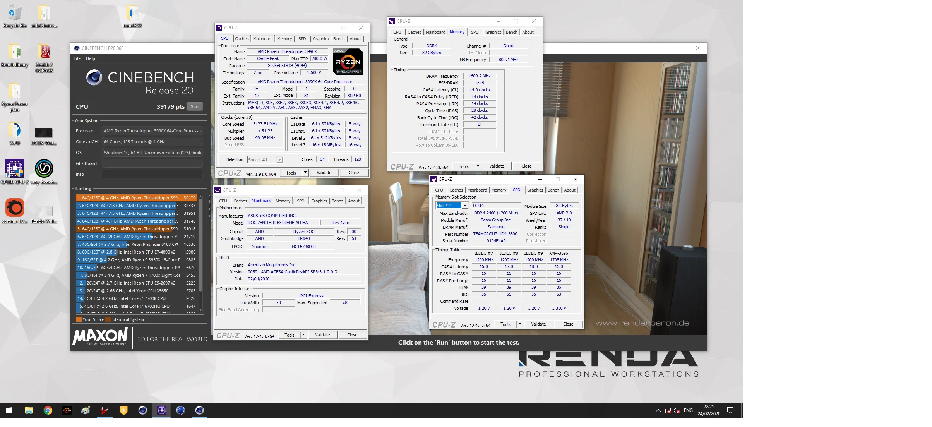
Task: Switch to Caches tab in CPU window
Action: tap(242, 39)
